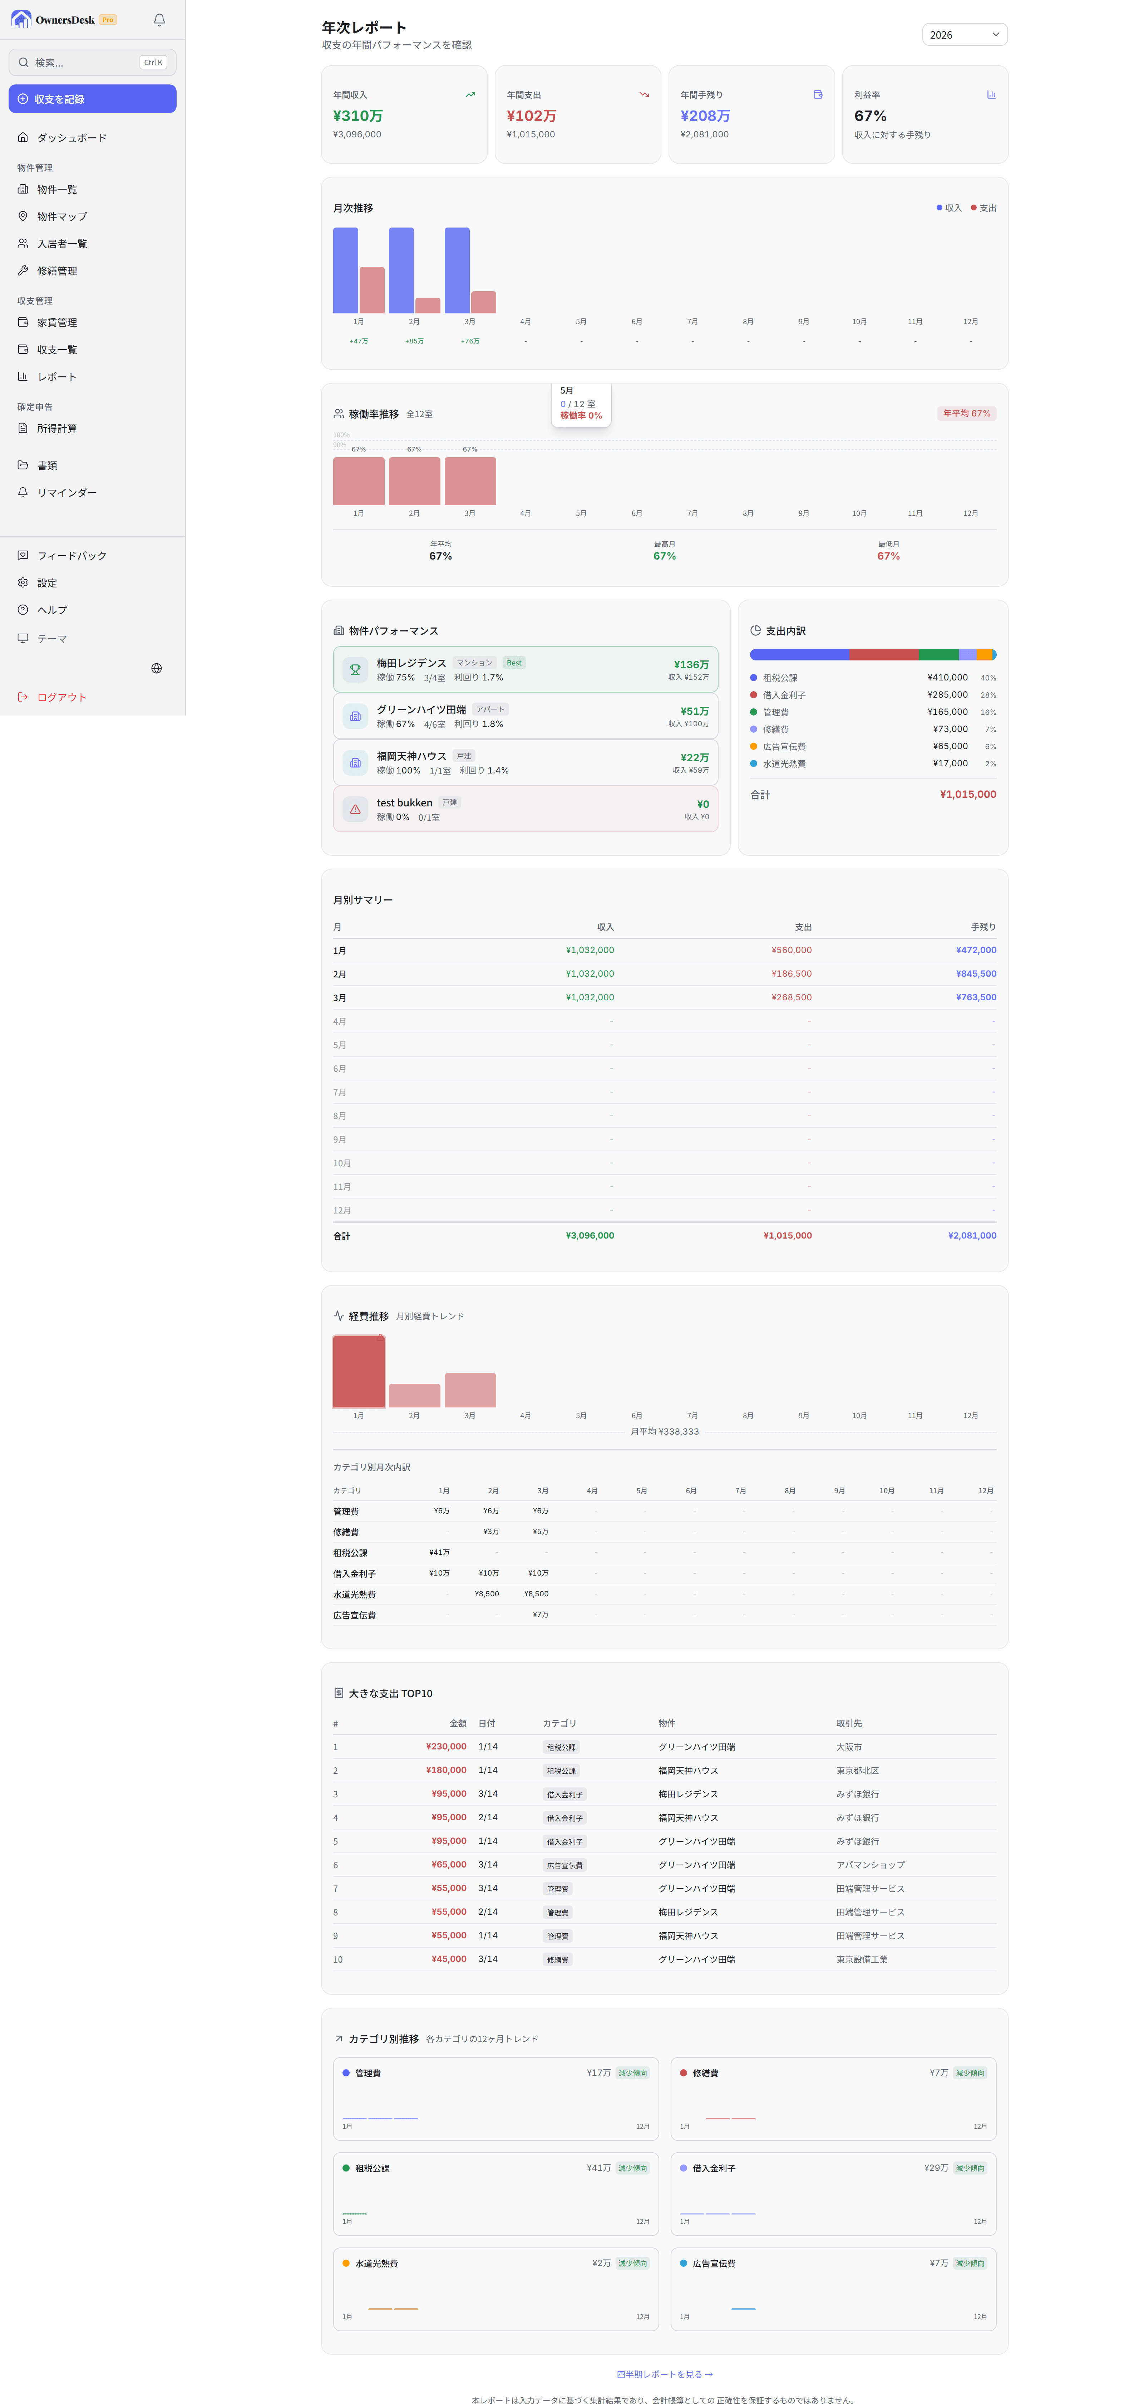Click the building icon on 福岡天神ハウス
This screenshot has width=1144, height=2407.
click(x=355, y=762)
